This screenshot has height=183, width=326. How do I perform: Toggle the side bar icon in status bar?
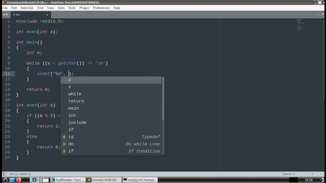(x=5, y=174)
